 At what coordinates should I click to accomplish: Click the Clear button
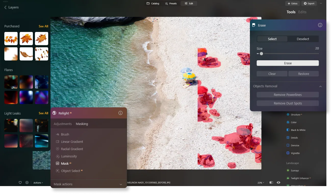272,74
